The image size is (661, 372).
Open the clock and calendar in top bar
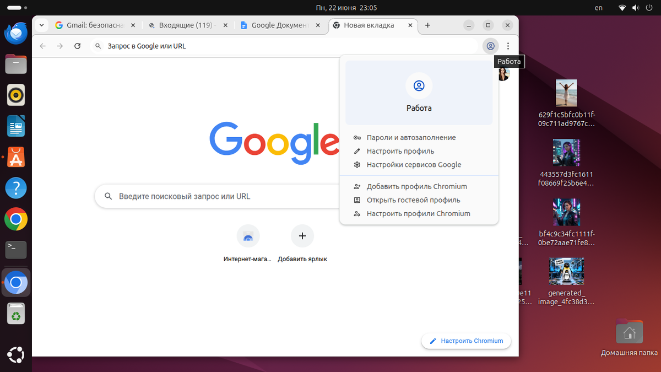click(x=346, y=8)
